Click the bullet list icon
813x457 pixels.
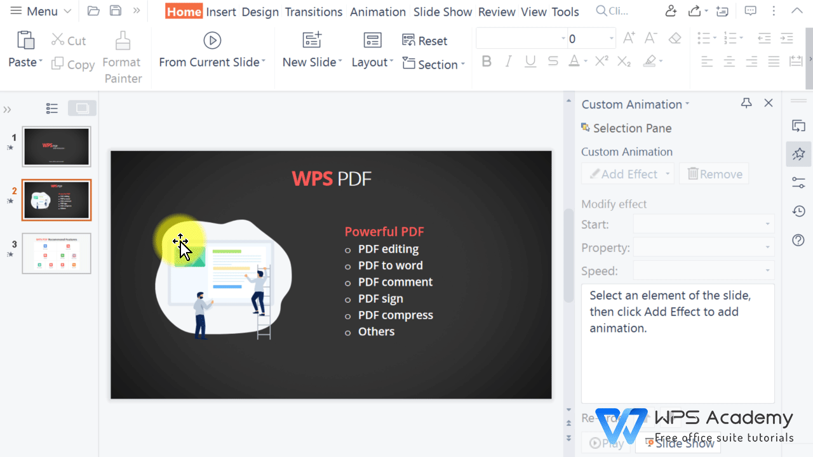[704, 38]
